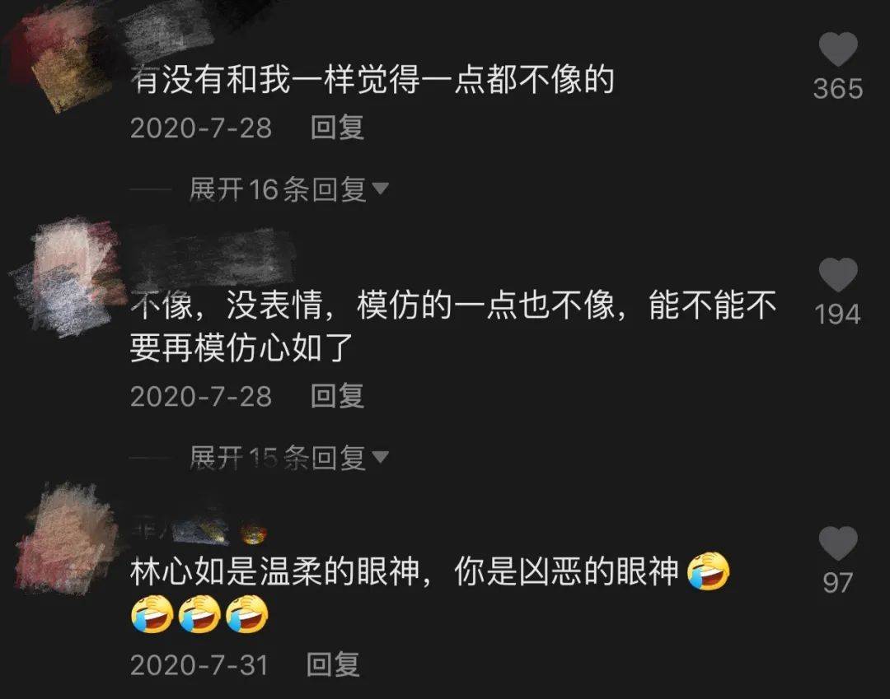The width and height of the screenshot is (890, 699).
Task: Like the comment with 97 likes
Action: pos(838,543)
